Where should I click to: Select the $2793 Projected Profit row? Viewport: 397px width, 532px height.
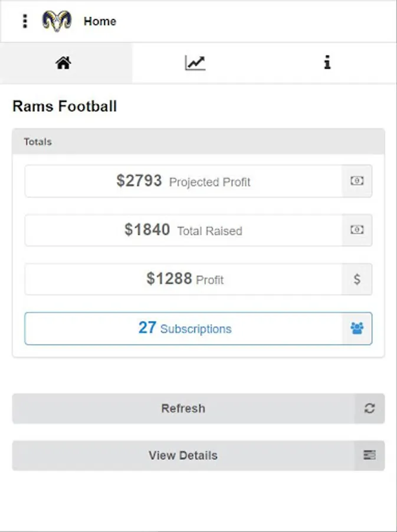click(x=183, y=181)
